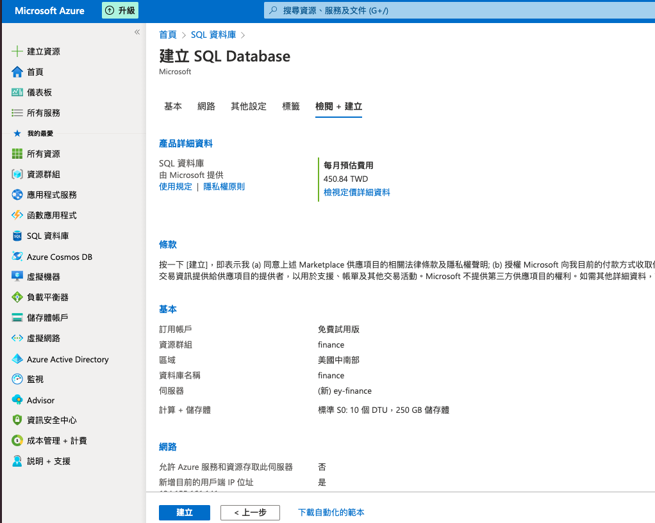Open Virtual networks (虛擬網路) icon

point(17,338)
